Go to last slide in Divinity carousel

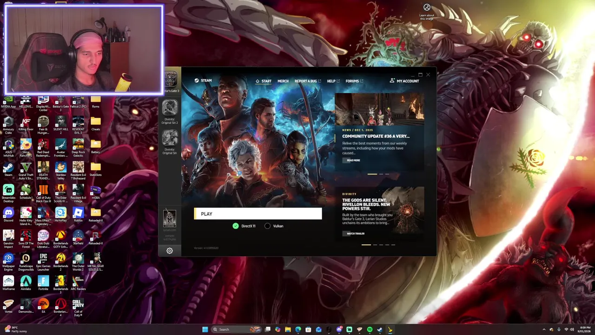(393, 245)
